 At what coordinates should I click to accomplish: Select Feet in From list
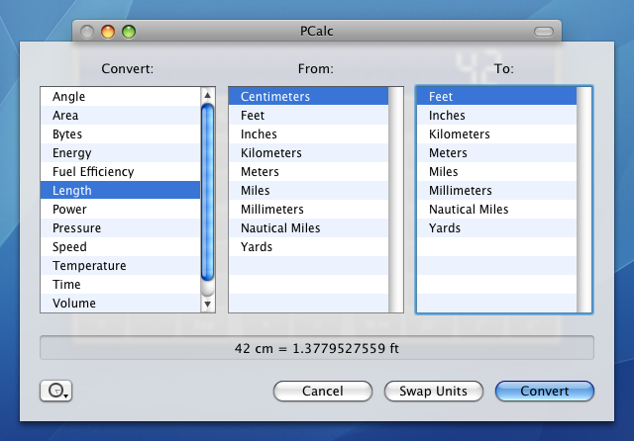[x=308, y=116]
